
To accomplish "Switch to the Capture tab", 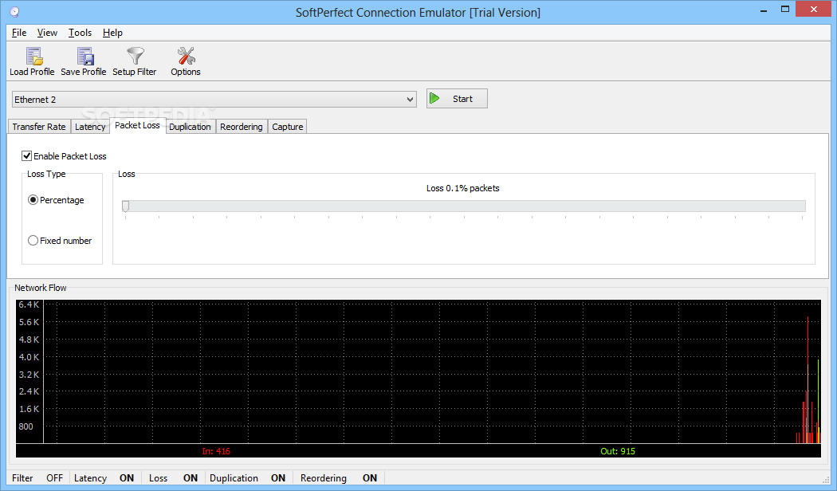I will [288, 127].
